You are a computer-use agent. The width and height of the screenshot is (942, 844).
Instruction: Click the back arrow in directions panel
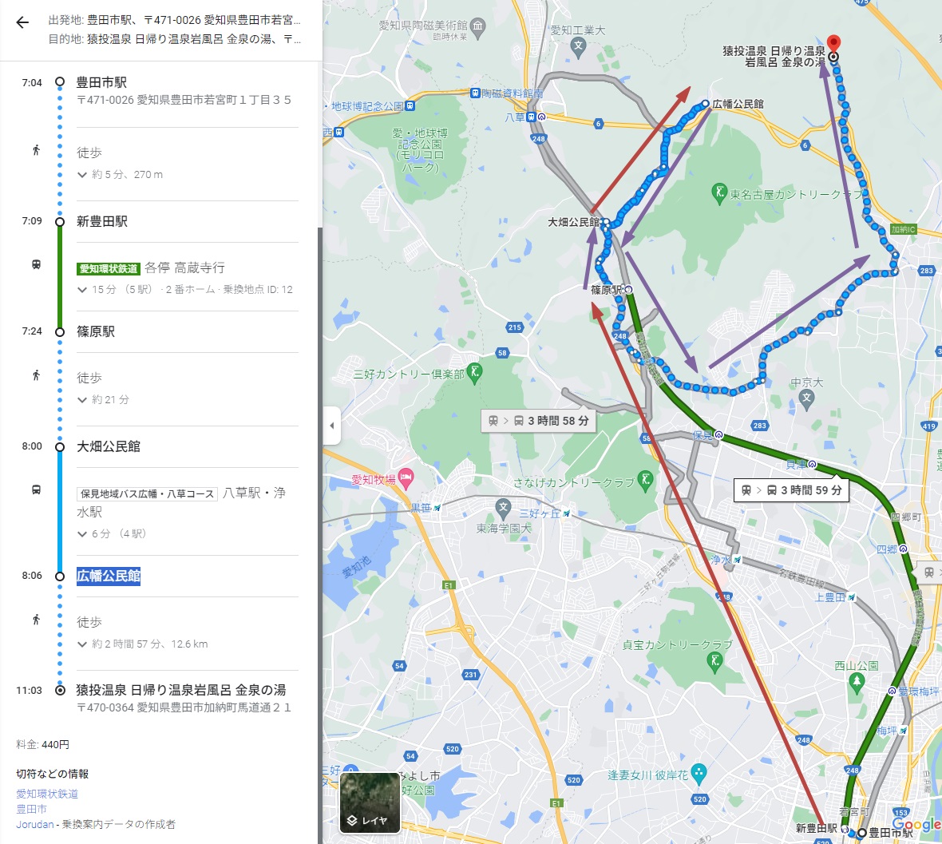click(22, 23)
